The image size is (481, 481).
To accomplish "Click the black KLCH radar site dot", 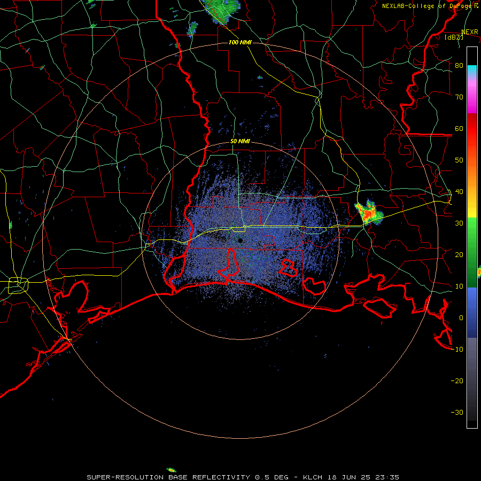I will (x=241, y=241).
